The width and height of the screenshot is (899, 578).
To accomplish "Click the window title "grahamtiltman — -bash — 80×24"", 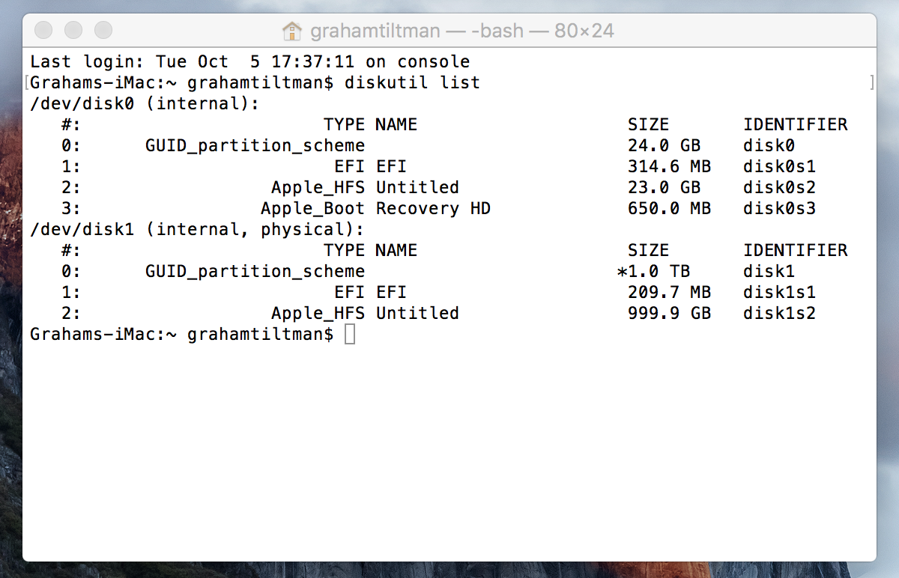I will click(462, 31).
